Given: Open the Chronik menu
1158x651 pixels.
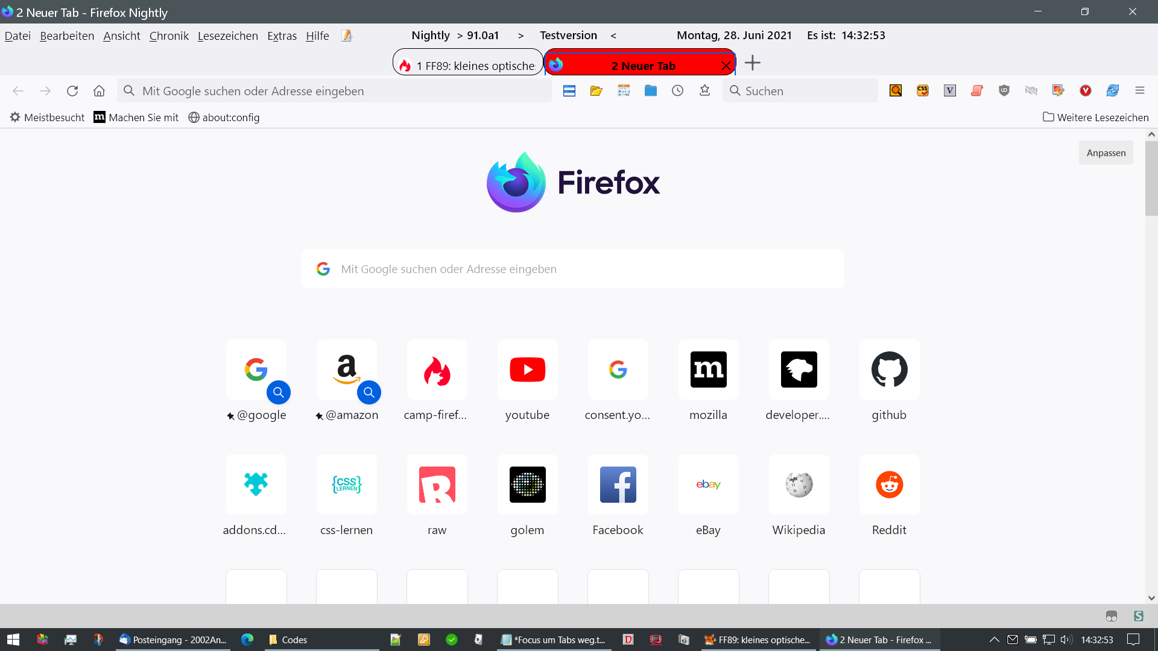Looking at the screenshot, I should (169, 36).
